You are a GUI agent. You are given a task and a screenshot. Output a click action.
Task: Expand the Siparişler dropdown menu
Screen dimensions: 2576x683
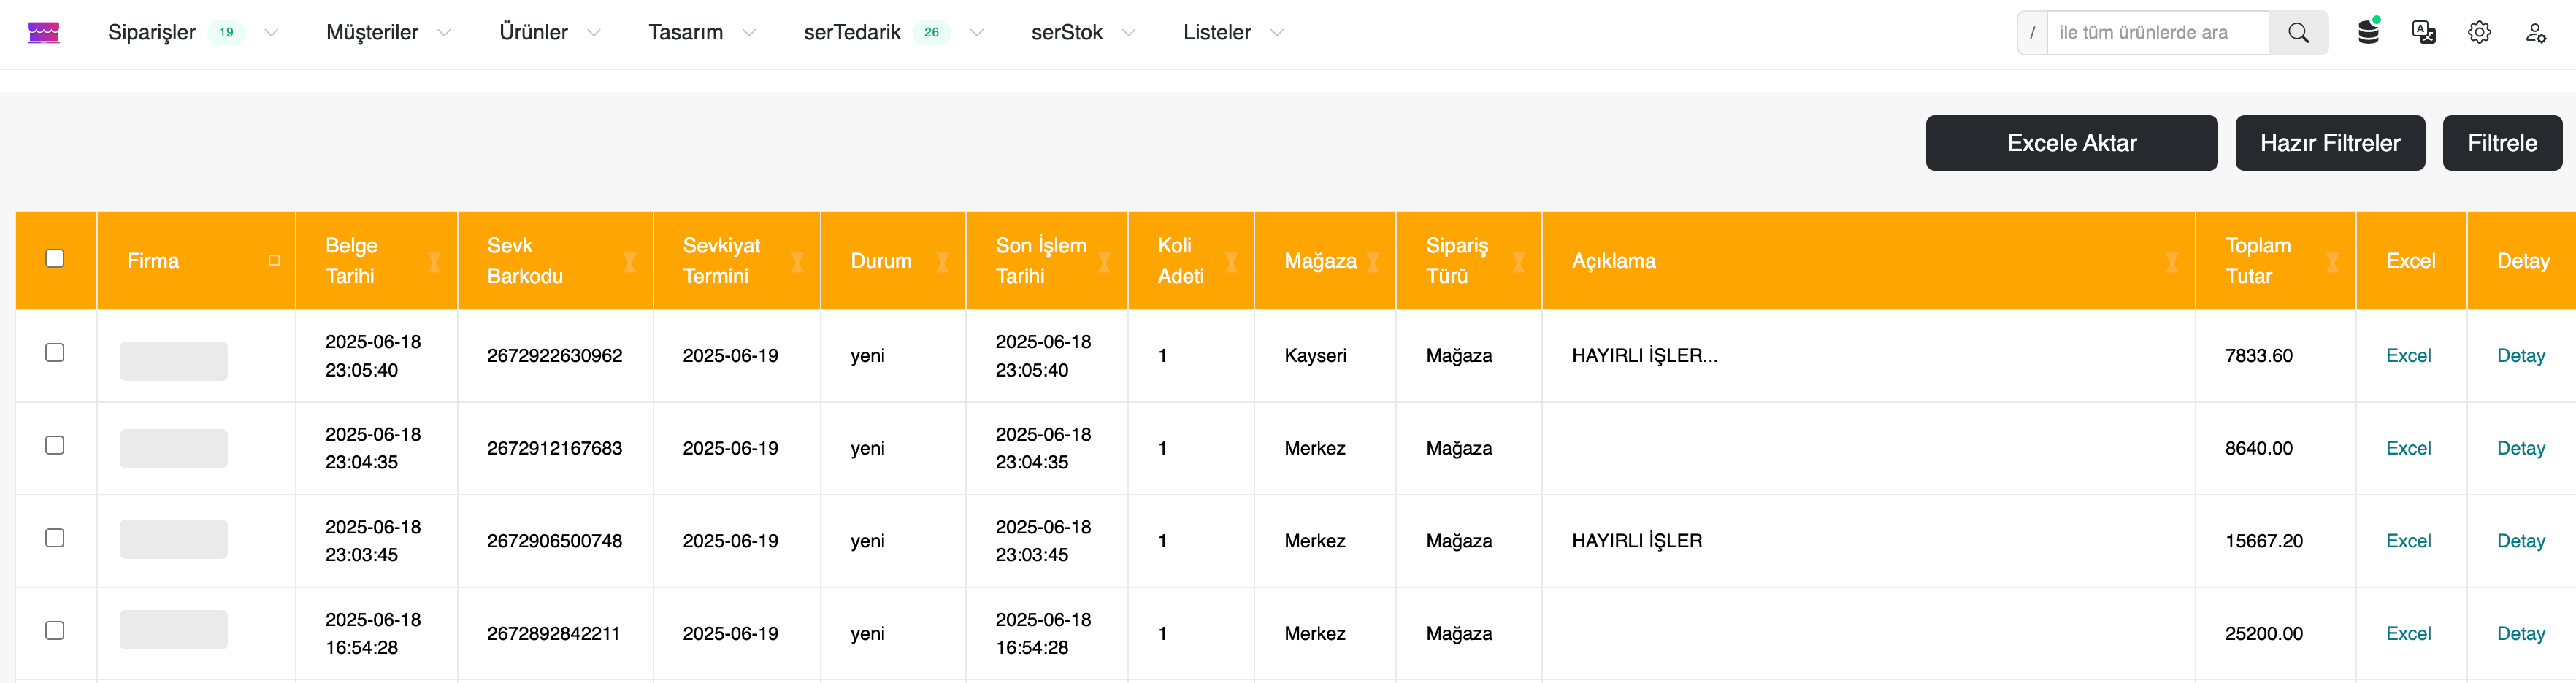tap(271, 33)
